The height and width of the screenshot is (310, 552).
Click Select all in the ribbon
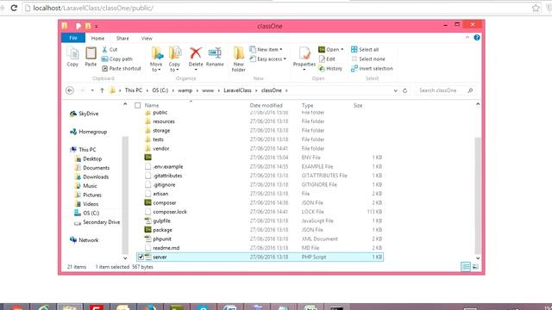pyautogui.click(x=365, y=50)
